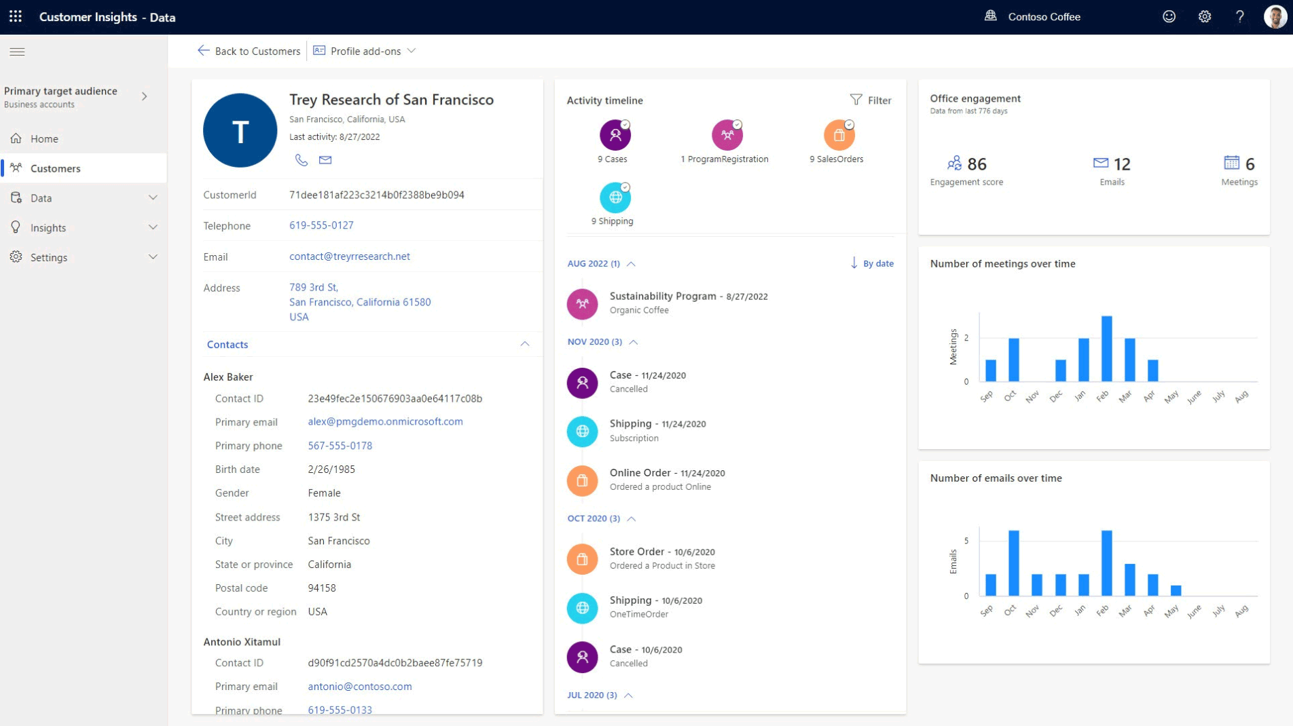Click the Alex Baker contact name
This screenshot has width=1293, height=726.
(228, 377)
